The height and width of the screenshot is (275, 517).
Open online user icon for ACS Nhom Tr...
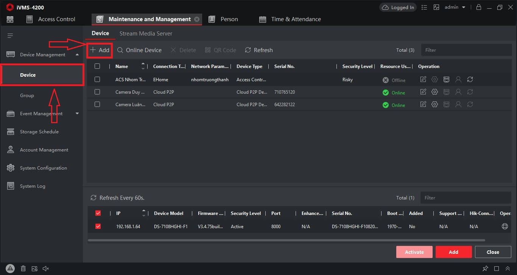point(458,79)
